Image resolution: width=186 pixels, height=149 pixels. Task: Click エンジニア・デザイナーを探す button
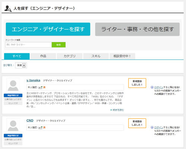click(48, 29)
